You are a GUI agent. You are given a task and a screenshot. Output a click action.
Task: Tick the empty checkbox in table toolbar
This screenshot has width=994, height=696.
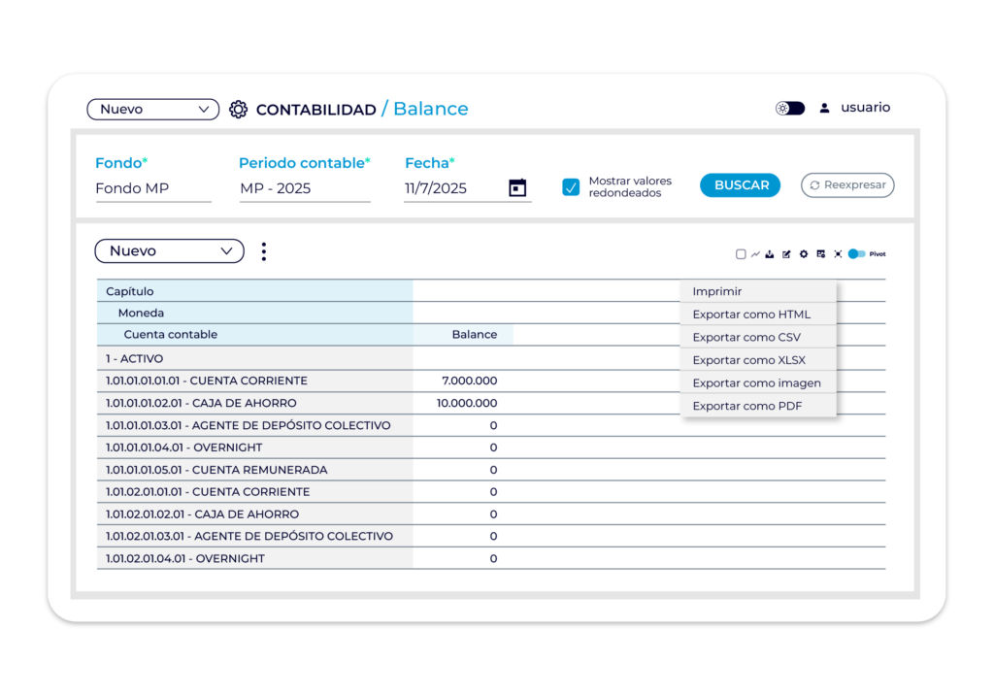[741, 254]
